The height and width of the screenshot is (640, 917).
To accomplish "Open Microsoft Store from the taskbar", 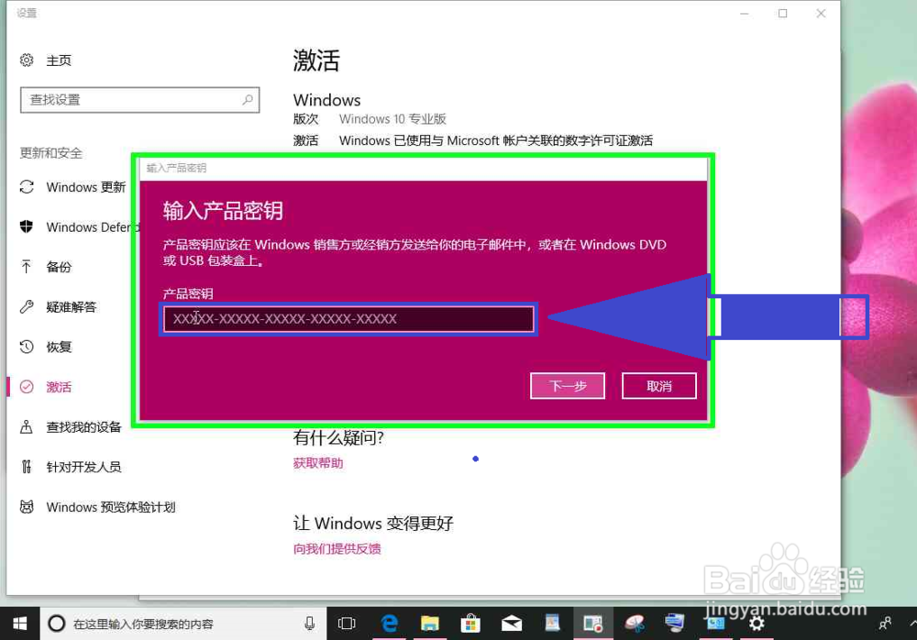I will (470, 623).
